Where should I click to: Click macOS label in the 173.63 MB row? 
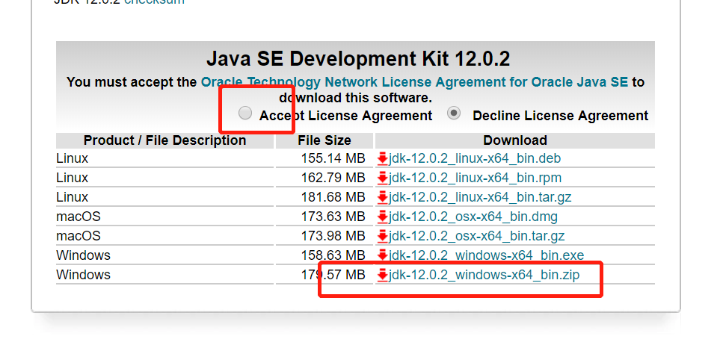(x=79, y=217)
